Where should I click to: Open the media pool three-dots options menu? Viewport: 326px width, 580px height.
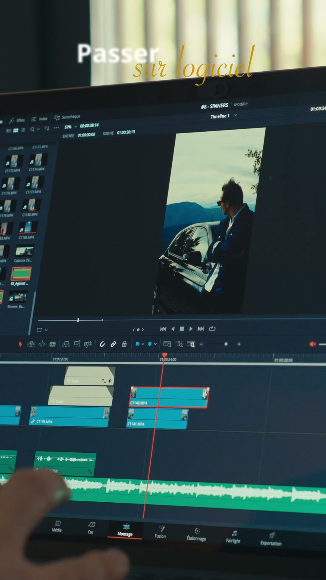click(56, 128)
